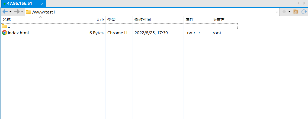
Task: Close the 47.96.156.51 tab
Action: point(42,4)
